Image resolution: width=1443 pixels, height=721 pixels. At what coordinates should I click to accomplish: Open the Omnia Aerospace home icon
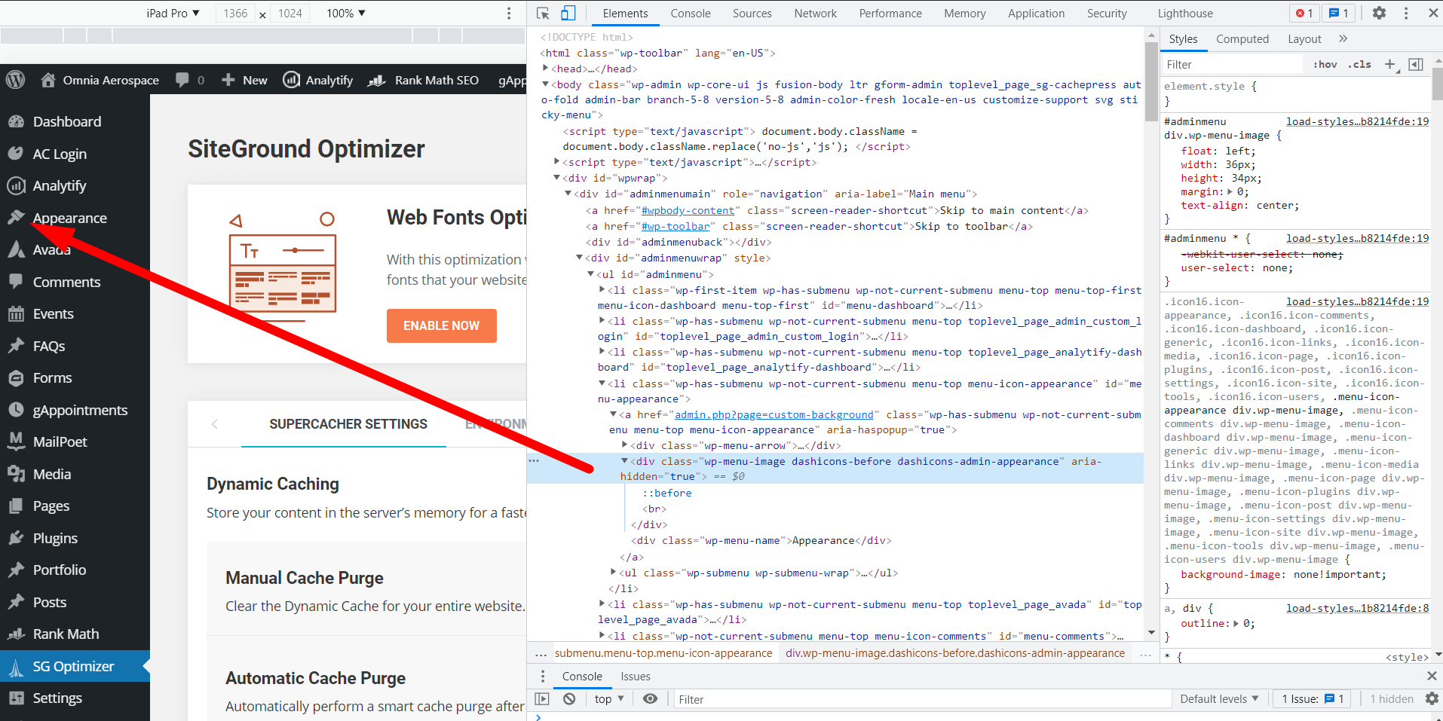click(48, 80)
